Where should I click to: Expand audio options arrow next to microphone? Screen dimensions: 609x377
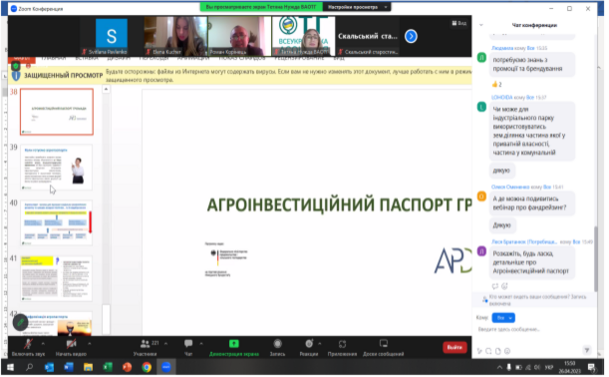pos(43,343)
